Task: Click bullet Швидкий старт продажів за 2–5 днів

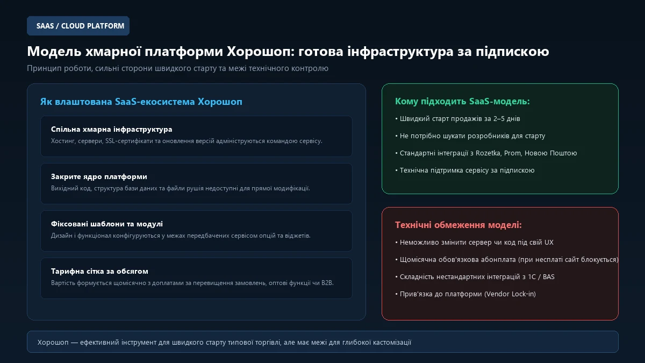Action: click(457, 119)
